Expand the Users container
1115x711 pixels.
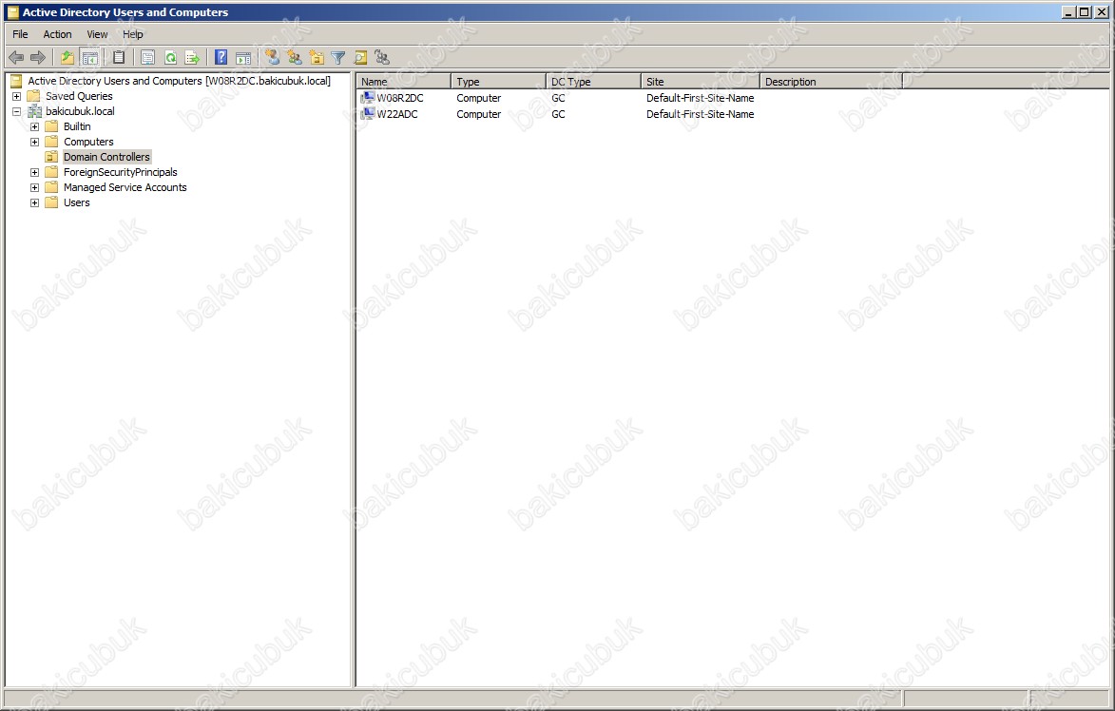[34, 202]
